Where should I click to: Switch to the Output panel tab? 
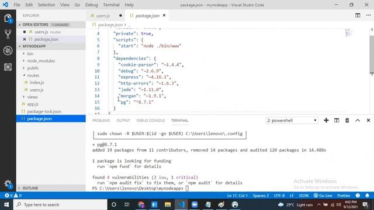[123, 121]
